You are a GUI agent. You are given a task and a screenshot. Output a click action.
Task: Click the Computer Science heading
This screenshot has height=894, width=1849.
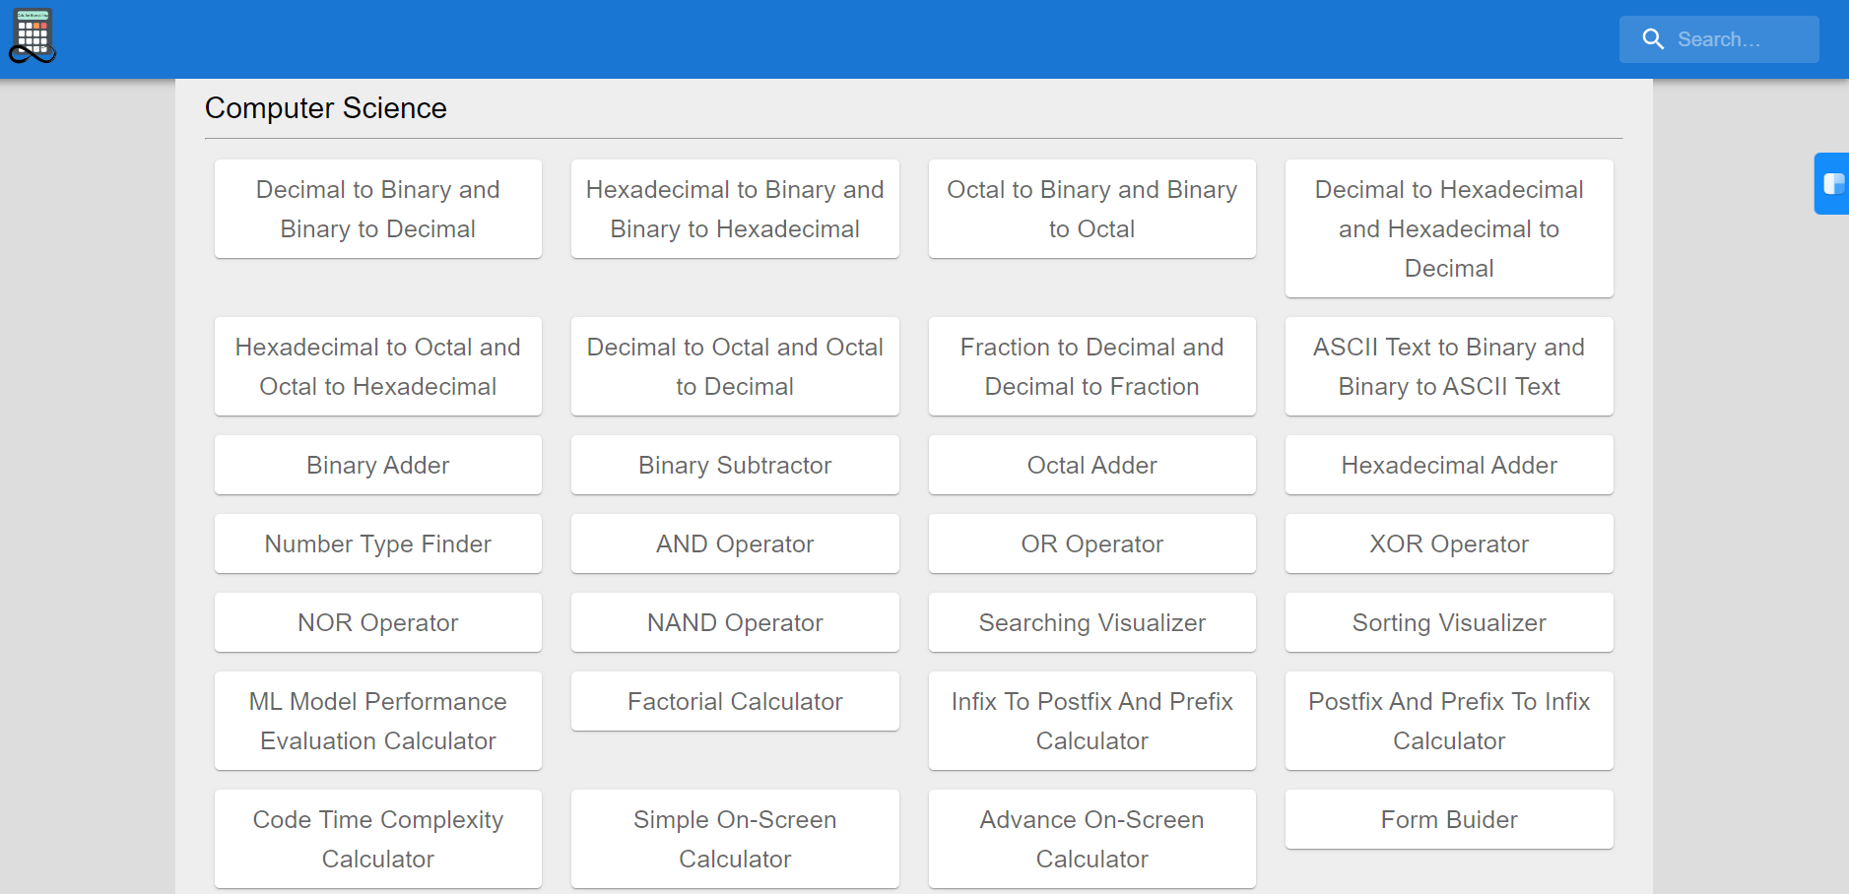[x=326, y=108]
